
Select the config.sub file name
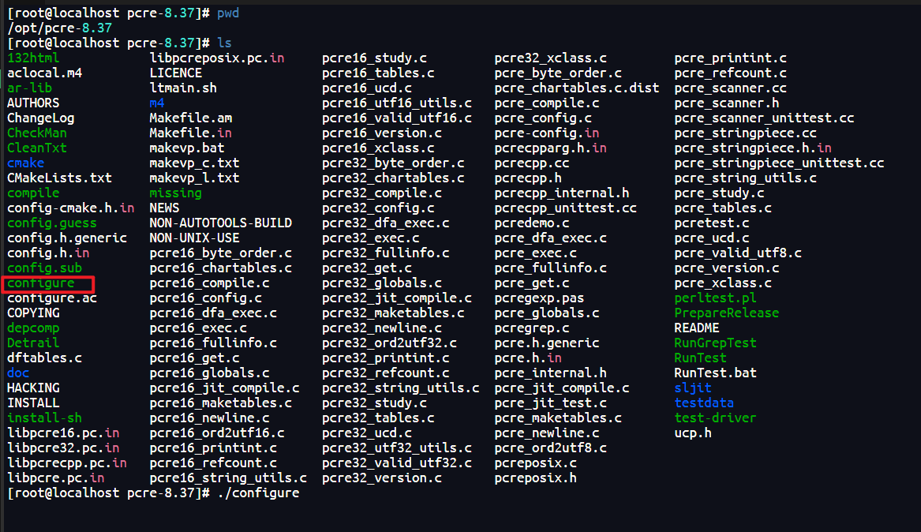45,268
